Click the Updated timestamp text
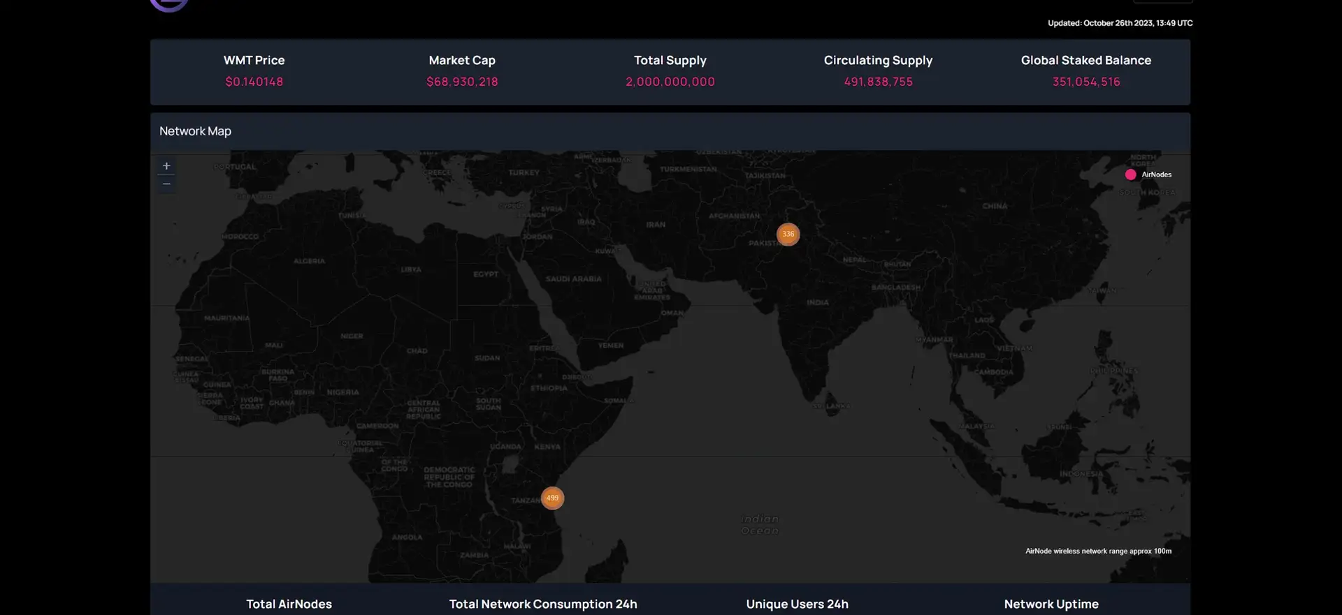 click(x=1120, y=23)
